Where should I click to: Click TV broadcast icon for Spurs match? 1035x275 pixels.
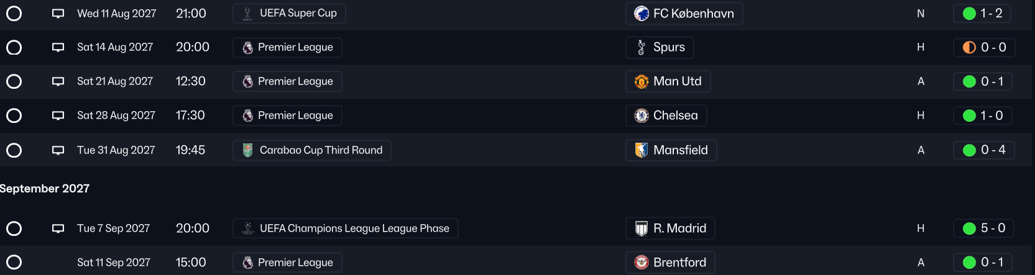[x=58, y=47]
